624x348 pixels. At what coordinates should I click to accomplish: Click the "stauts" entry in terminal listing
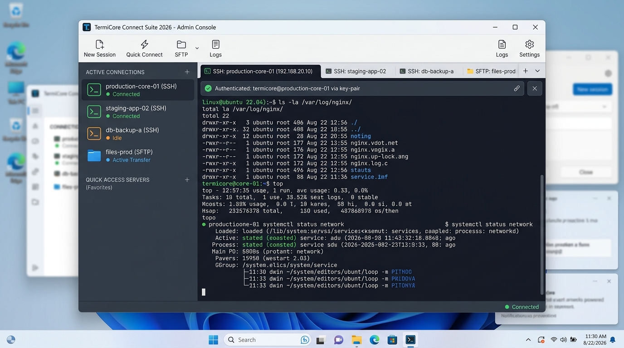(x=361, y=170)
